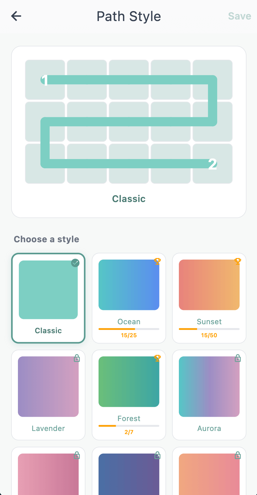Choose the Sunset gradient swatch
257x495 pixels.
209,285
